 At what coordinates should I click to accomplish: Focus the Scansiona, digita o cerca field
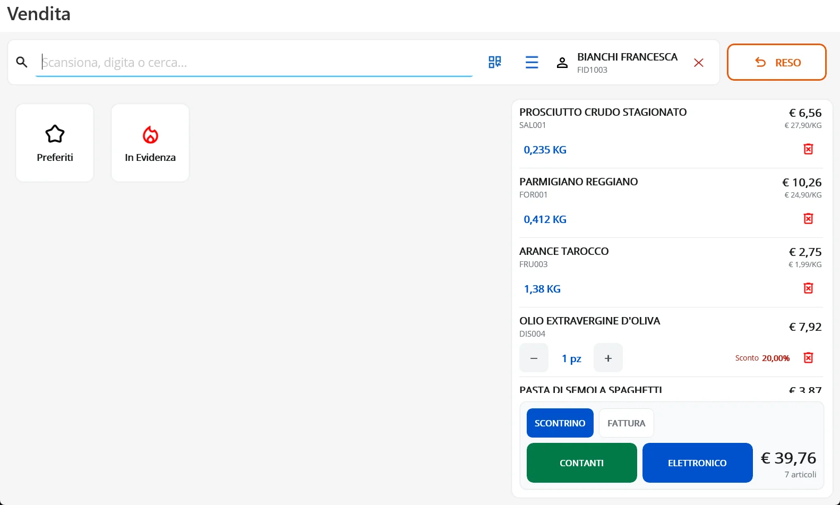click(254, 63)
